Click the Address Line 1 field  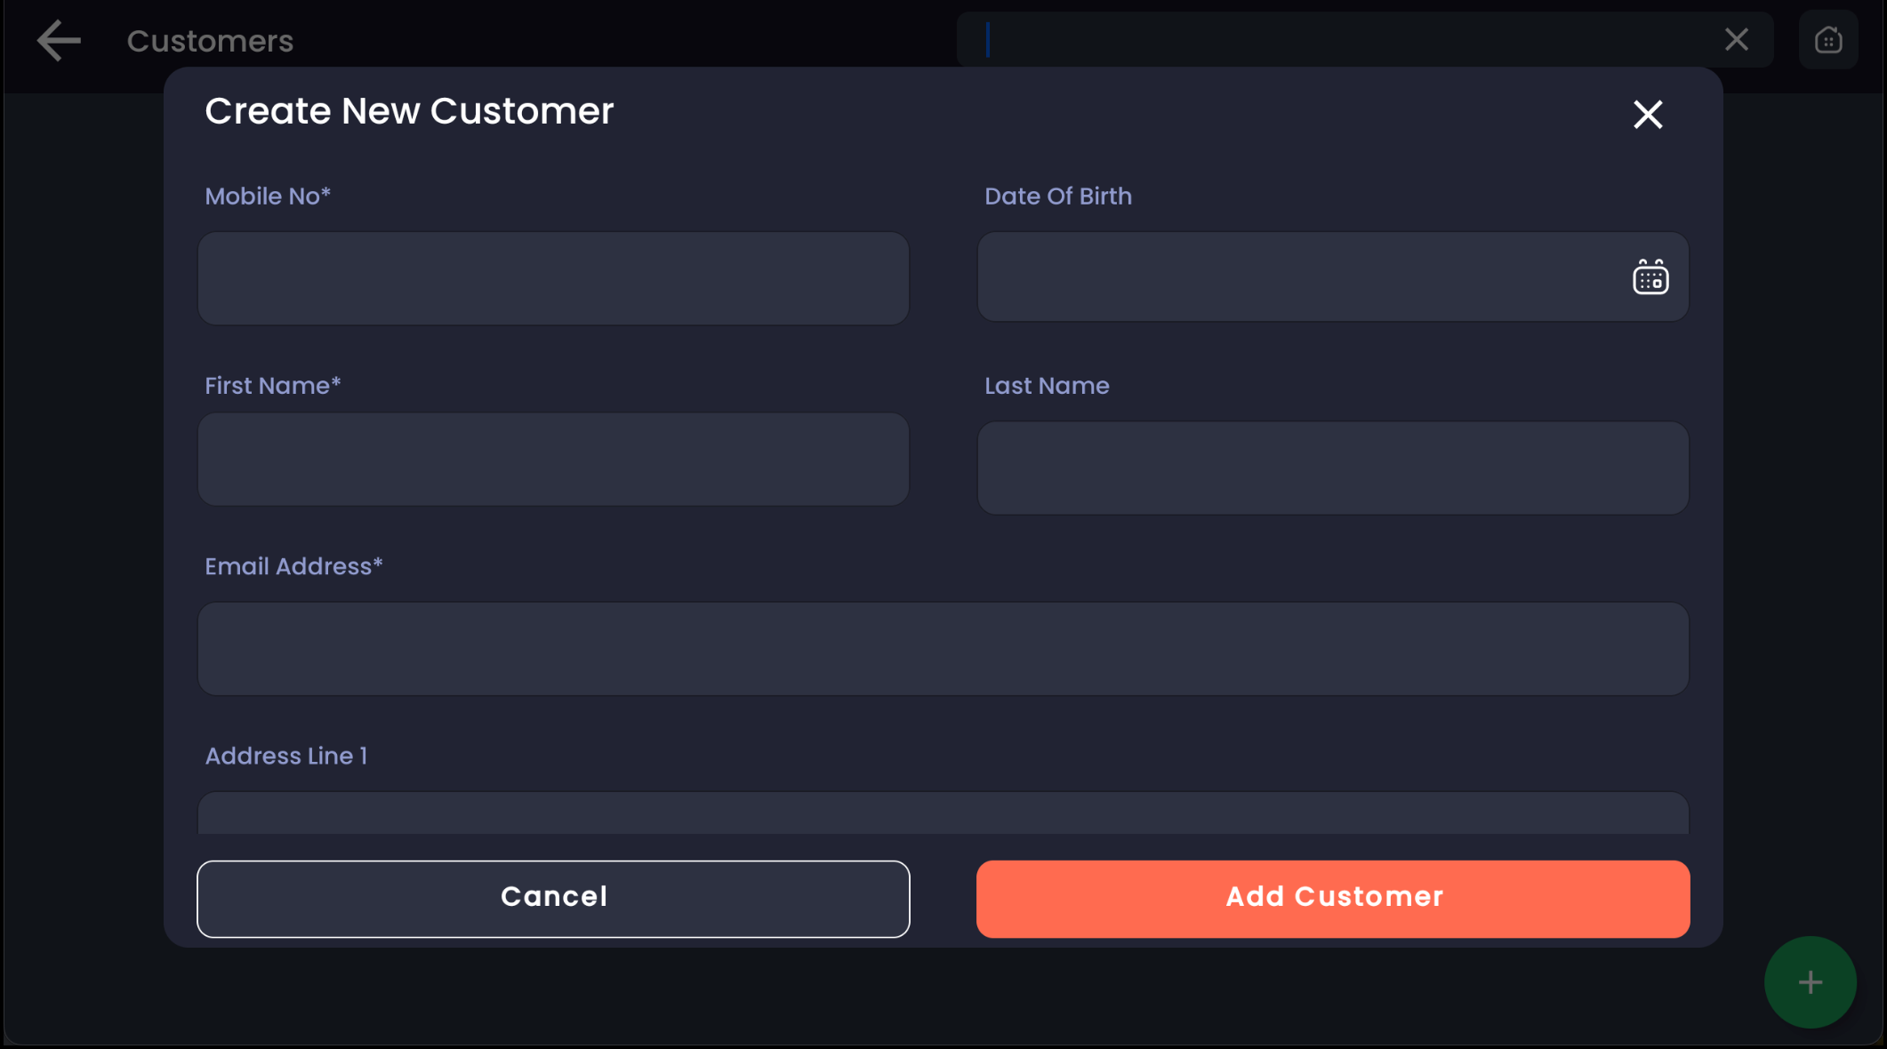click(x=943, y=813)
